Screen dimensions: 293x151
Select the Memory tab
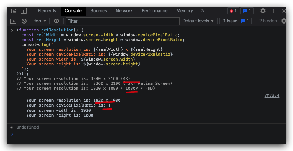(184, 11)
